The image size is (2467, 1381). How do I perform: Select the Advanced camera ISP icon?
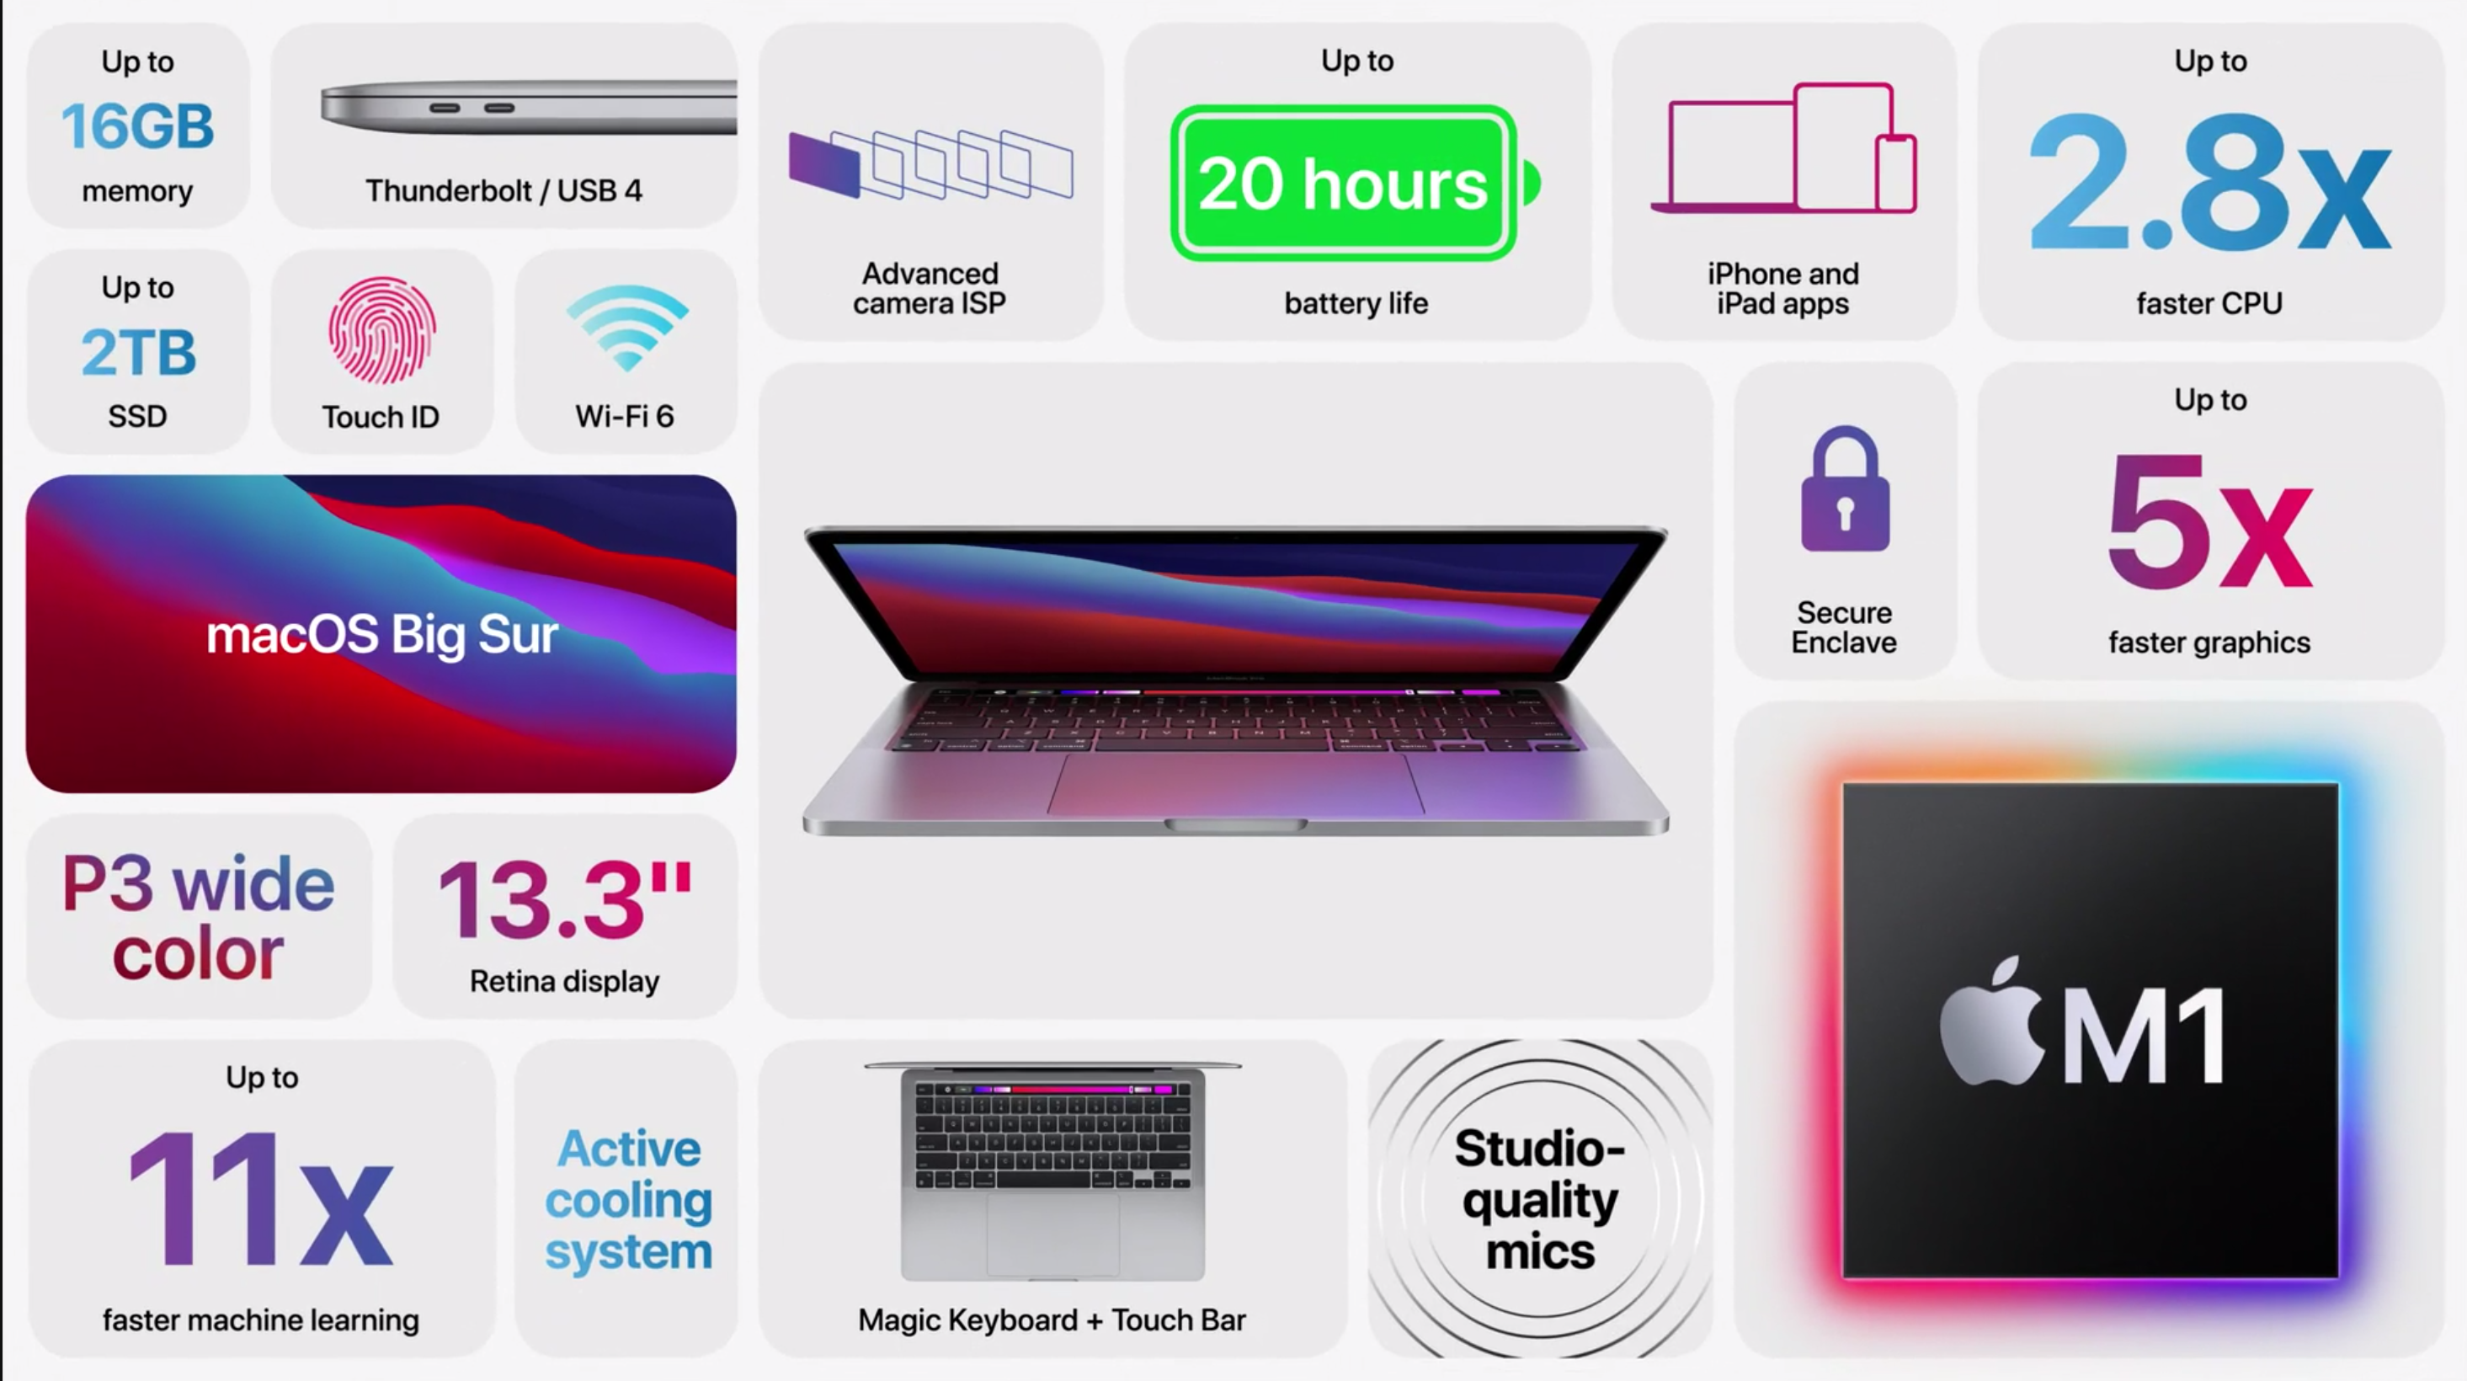point(929,169)
